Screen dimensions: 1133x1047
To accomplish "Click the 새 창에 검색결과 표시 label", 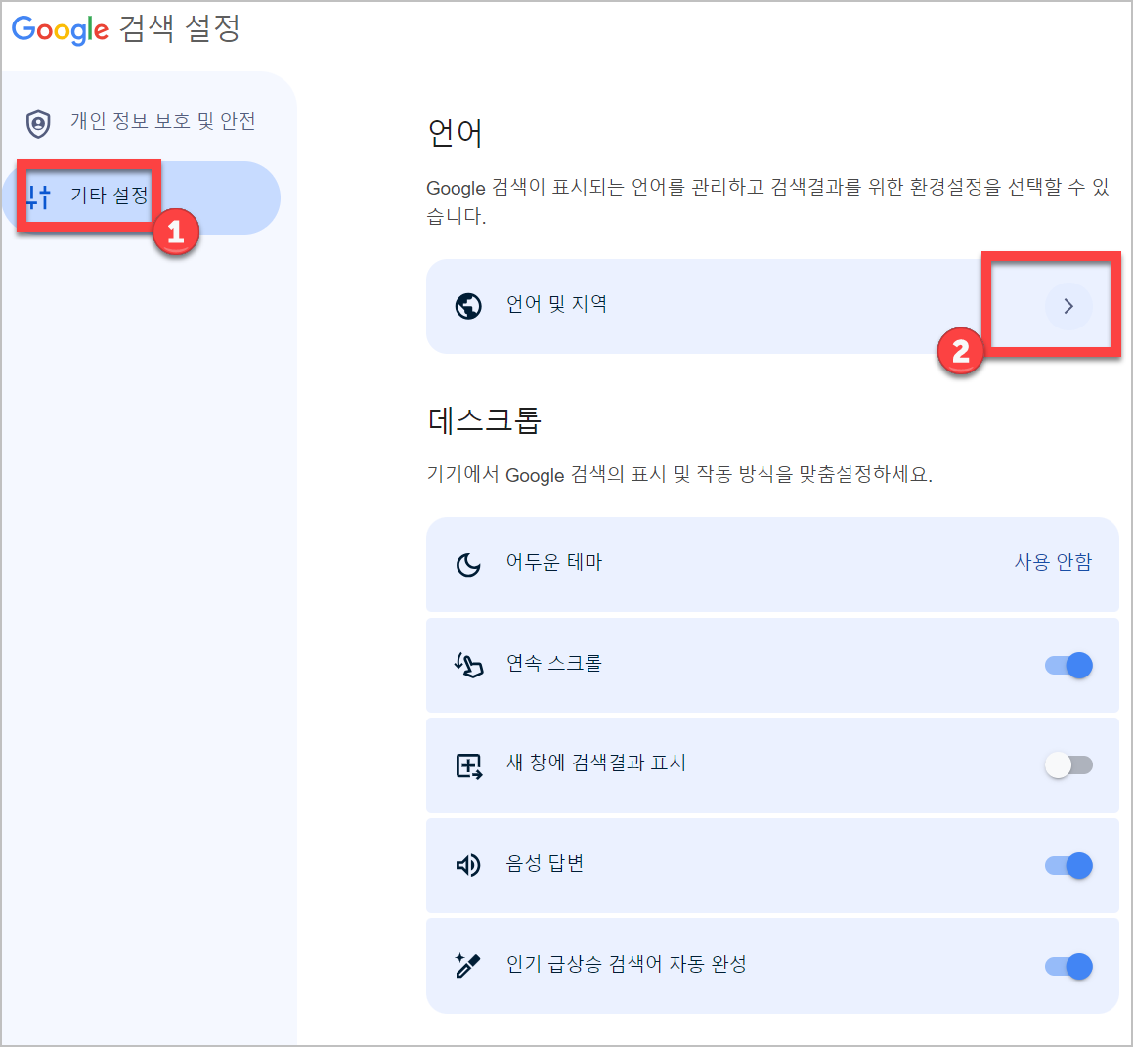I will (596, 763).
